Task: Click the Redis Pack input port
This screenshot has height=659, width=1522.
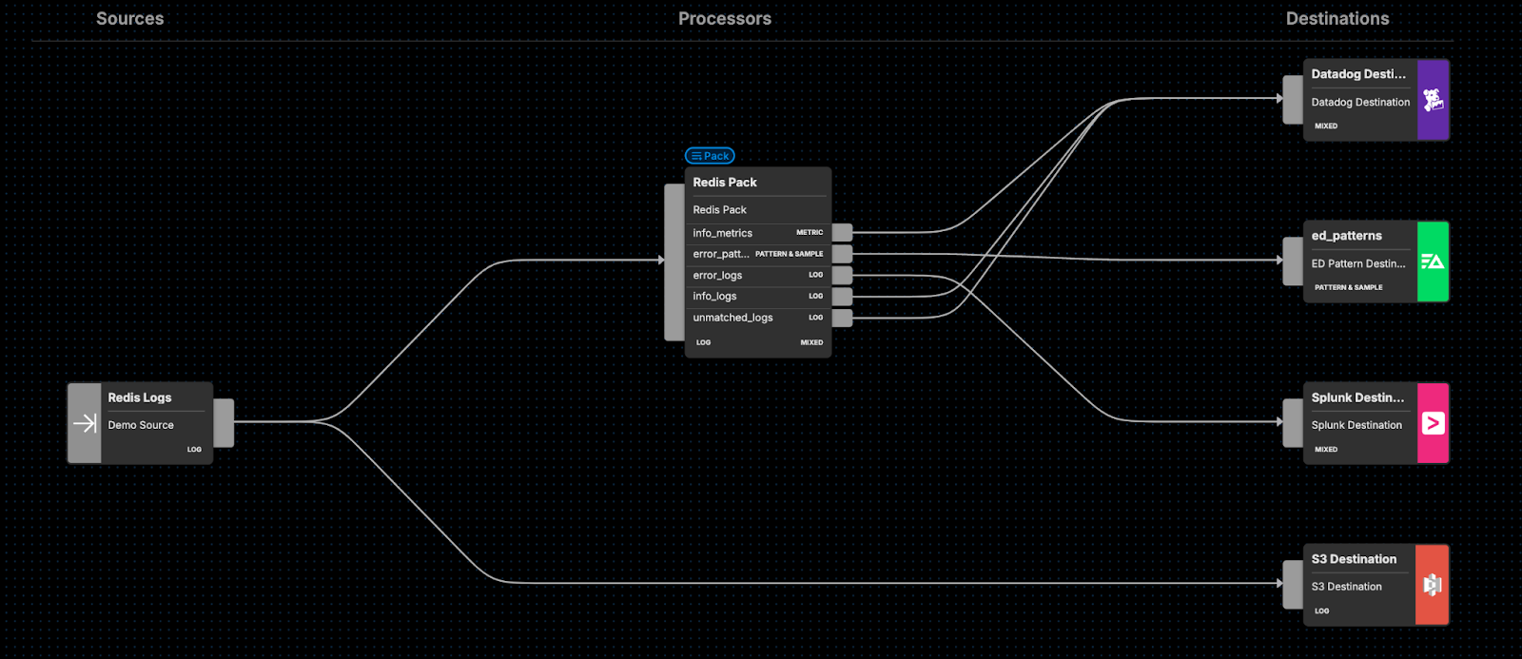Action: [x=673, y=262]
